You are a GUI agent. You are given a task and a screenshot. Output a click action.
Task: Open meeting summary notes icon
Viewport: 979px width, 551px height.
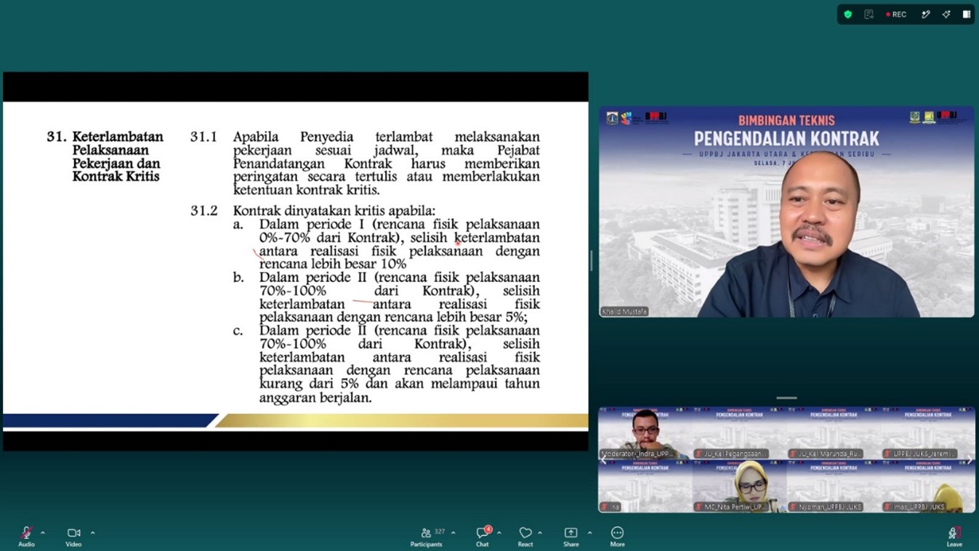pyautogui.click(x=869, y=14)
